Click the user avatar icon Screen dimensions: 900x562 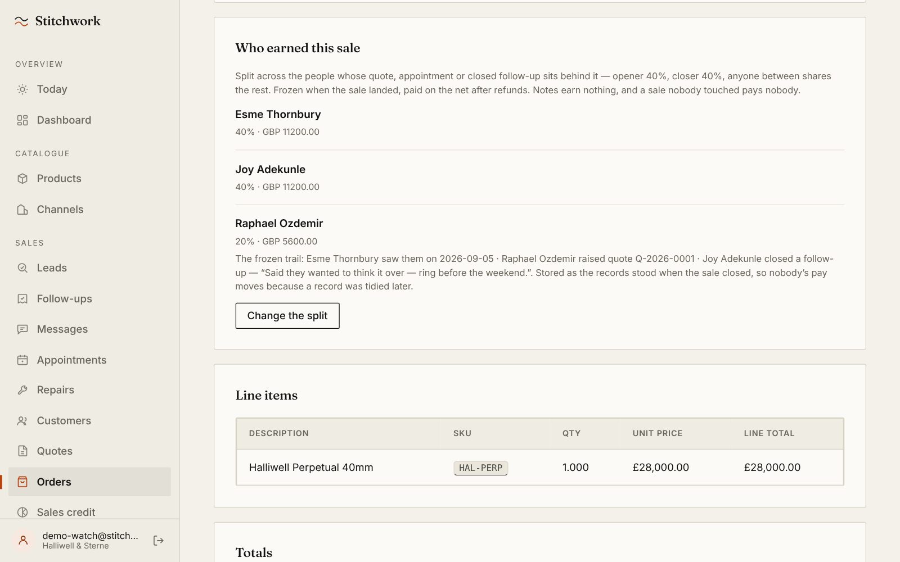tap(23, 541)
